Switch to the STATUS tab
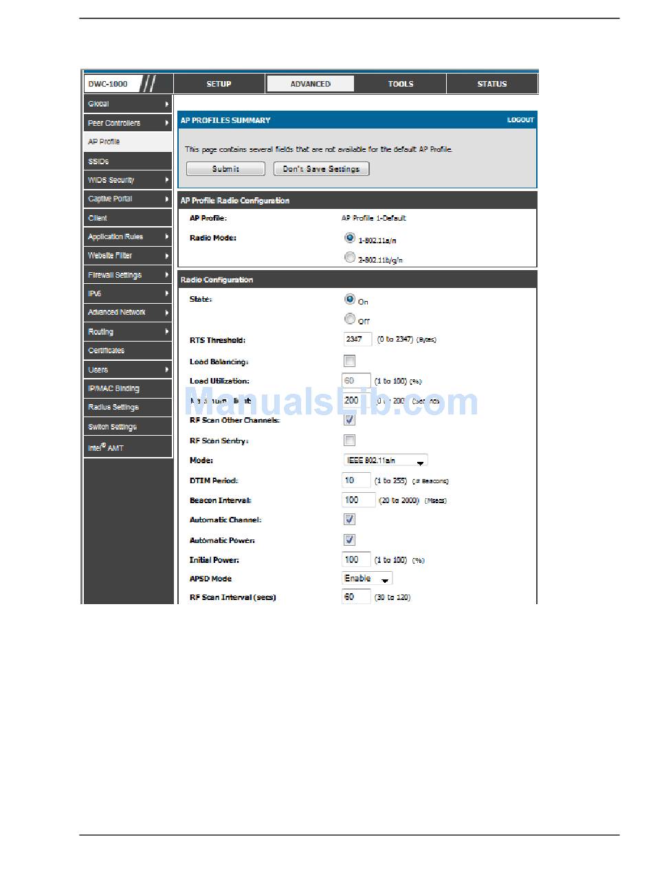653x877 pixels. (491, 84)
